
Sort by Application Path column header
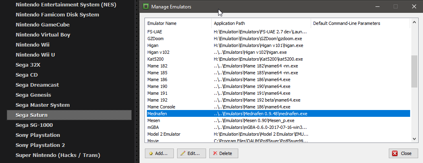tap(261, 23)
